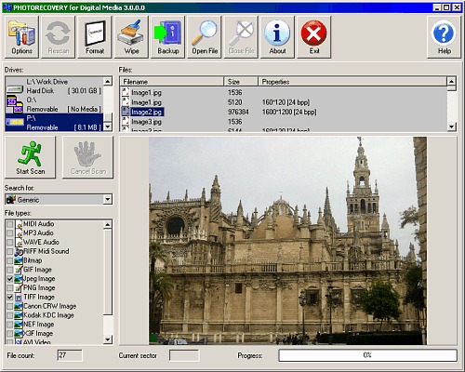This screenshot has width=465, height=372.
Task: Click the Files list down arrow
Action: (451, 126)
